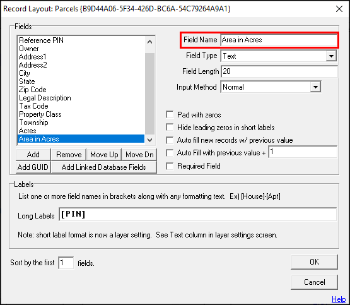Click the Remove button

coord(69,155)
